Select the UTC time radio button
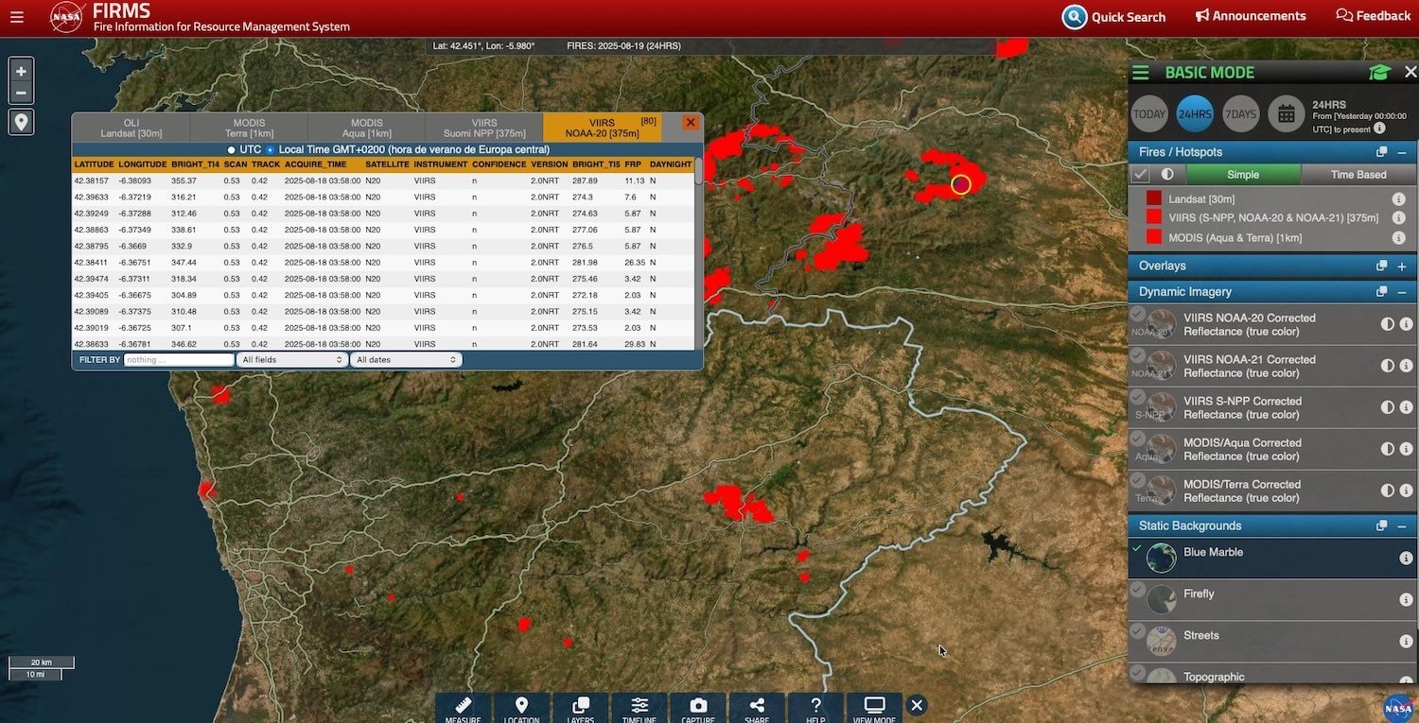 click(231, 150)
